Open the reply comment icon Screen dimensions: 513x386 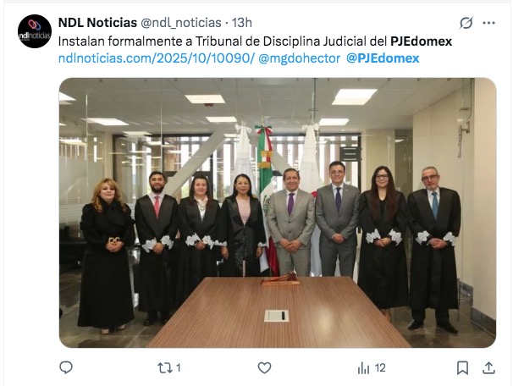pyautogui.click(x=66, y=367)
